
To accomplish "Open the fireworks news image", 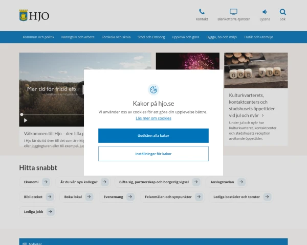I will (188, 61).
